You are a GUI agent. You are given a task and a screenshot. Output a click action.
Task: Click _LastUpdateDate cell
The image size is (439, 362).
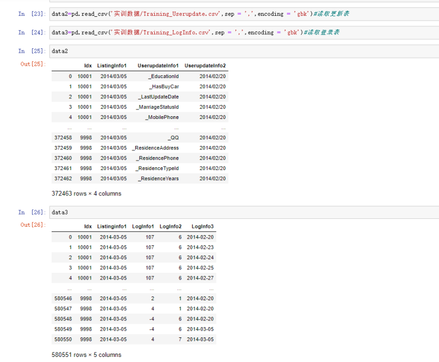tap(158, 97)
